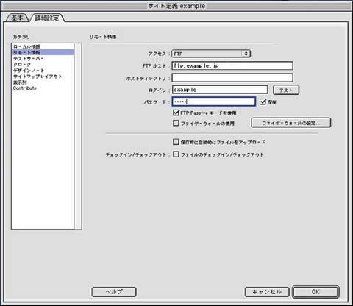This screenshot has height=306, width=353.
Task: Disable FTP Passive モード checkbox
Action: coord(176,113)
